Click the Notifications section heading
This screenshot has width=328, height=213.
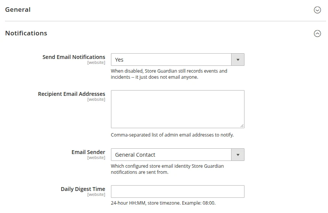(26, 33)
